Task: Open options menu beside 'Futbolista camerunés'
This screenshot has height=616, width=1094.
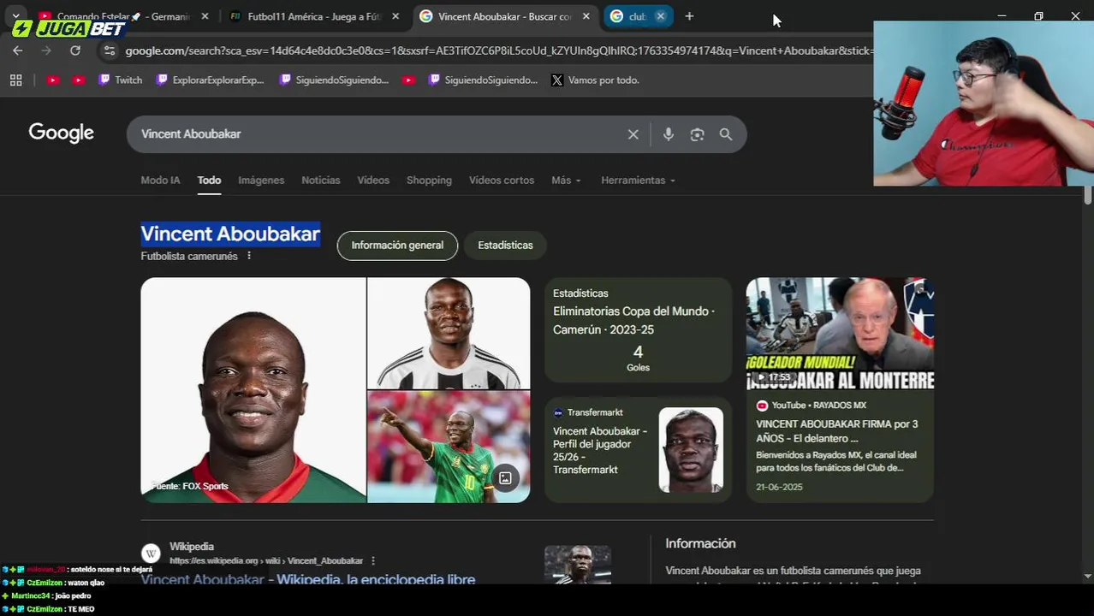Action: (x=249, y=256)
